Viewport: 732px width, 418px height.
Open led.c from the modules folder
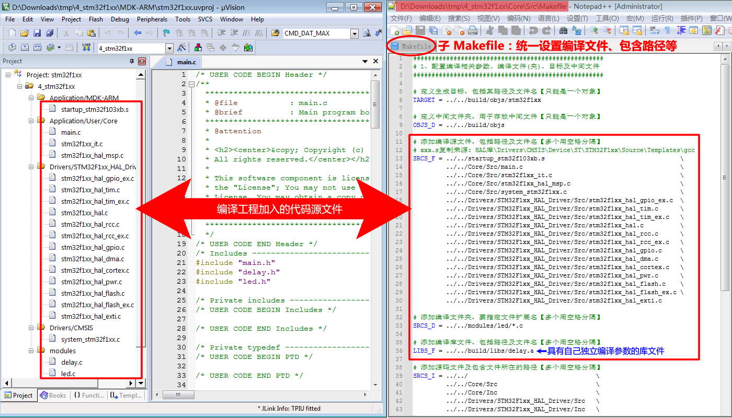pos(70,374)
